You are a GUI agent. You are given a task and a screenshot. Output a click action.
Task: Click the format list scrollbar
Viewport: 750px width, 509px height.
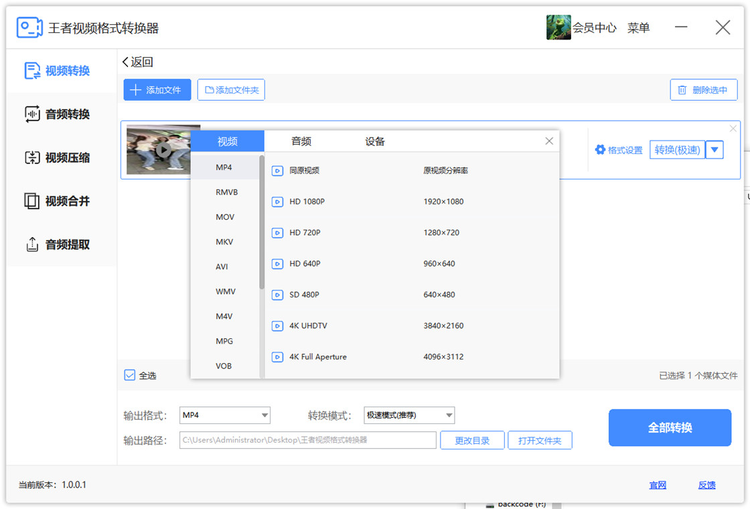coord(262,222)
